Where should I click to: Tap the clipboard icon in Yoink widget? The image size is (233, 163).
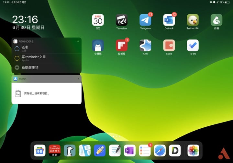point(18,93)
